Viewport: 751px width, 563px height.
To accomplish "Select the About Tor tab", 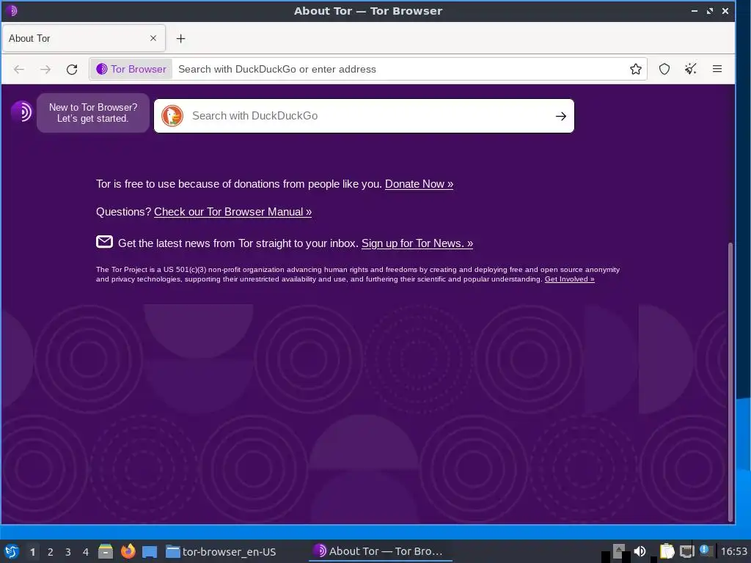I will pyautogui.click(x=84, y=38).
